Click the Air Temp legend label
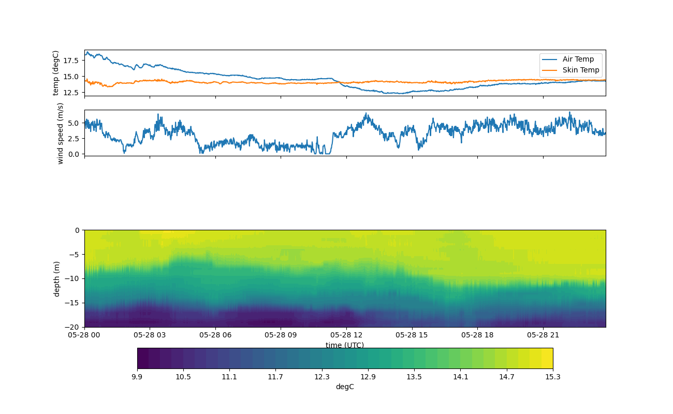This screenshot has height=414, width=673. [x=578, y=60]
